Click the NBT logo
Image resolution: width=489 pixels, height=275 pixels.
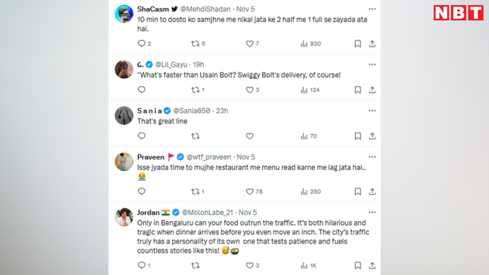459,13
